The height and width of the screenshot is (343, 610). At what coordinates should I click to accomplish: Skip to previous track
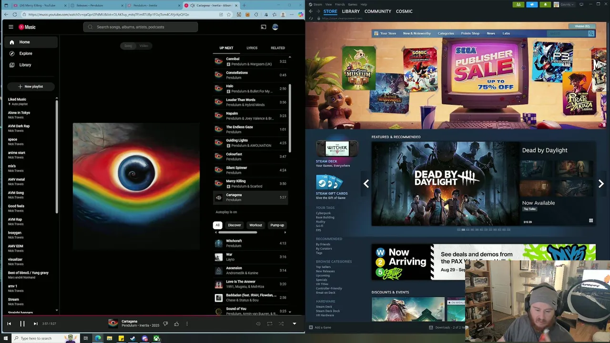tap(9, 323)
